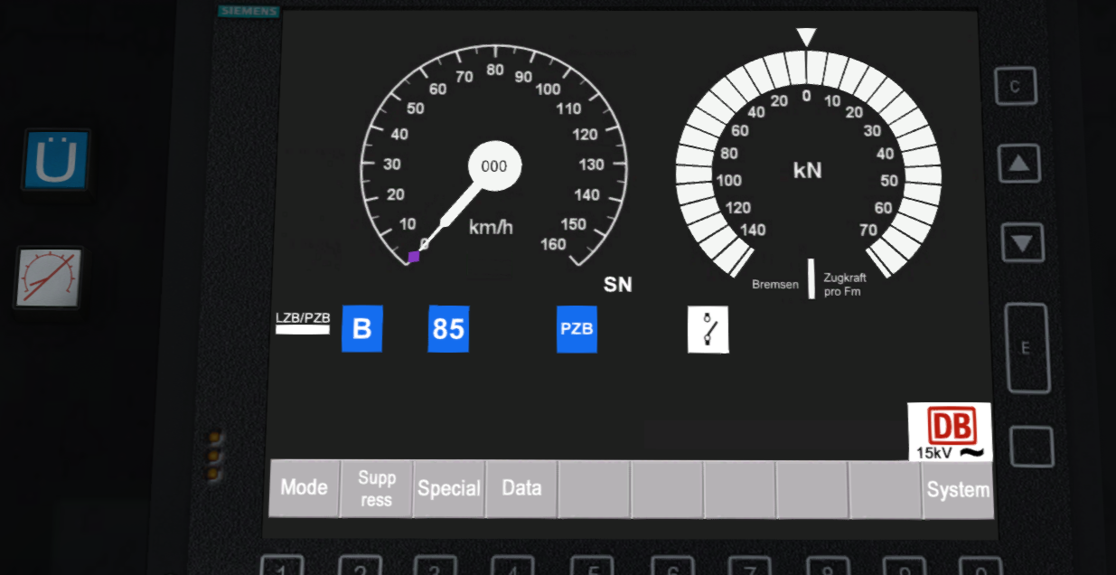This screenshot has width=1116, height=575.
Task: Click the SN status text
Action: point(618,285)
